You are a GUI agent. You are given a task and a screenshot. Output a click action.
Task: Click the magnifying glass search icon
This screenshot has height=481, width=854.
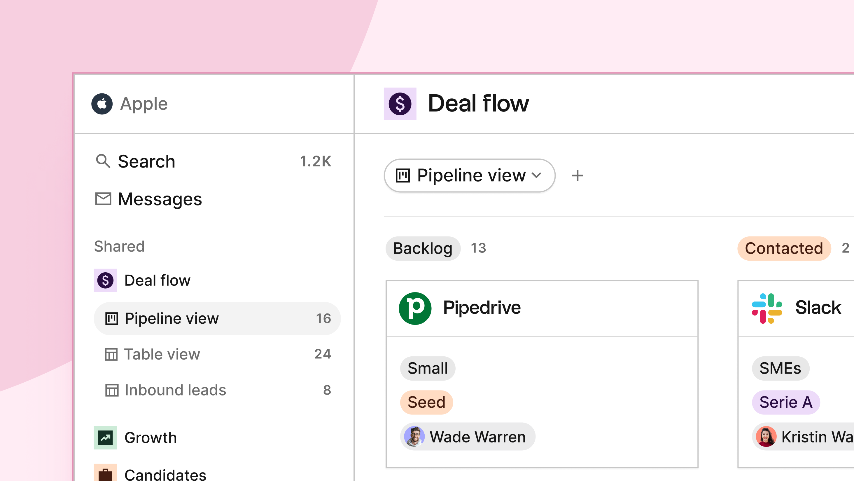[x=103, y=161]
